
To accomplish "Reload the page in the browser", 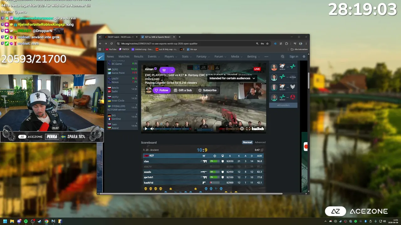I will coord(112,43).
